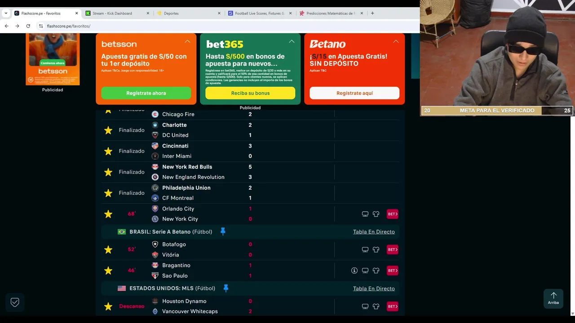
Task: Open Tabla En Directo for MLS
Action: click(374, 288)
